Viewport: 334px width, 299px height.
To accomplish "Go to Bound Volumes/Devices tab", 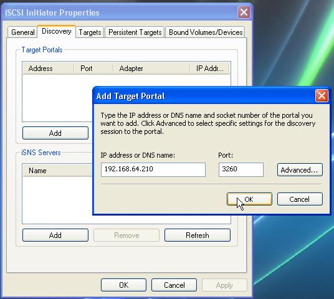I will (206, 32).
